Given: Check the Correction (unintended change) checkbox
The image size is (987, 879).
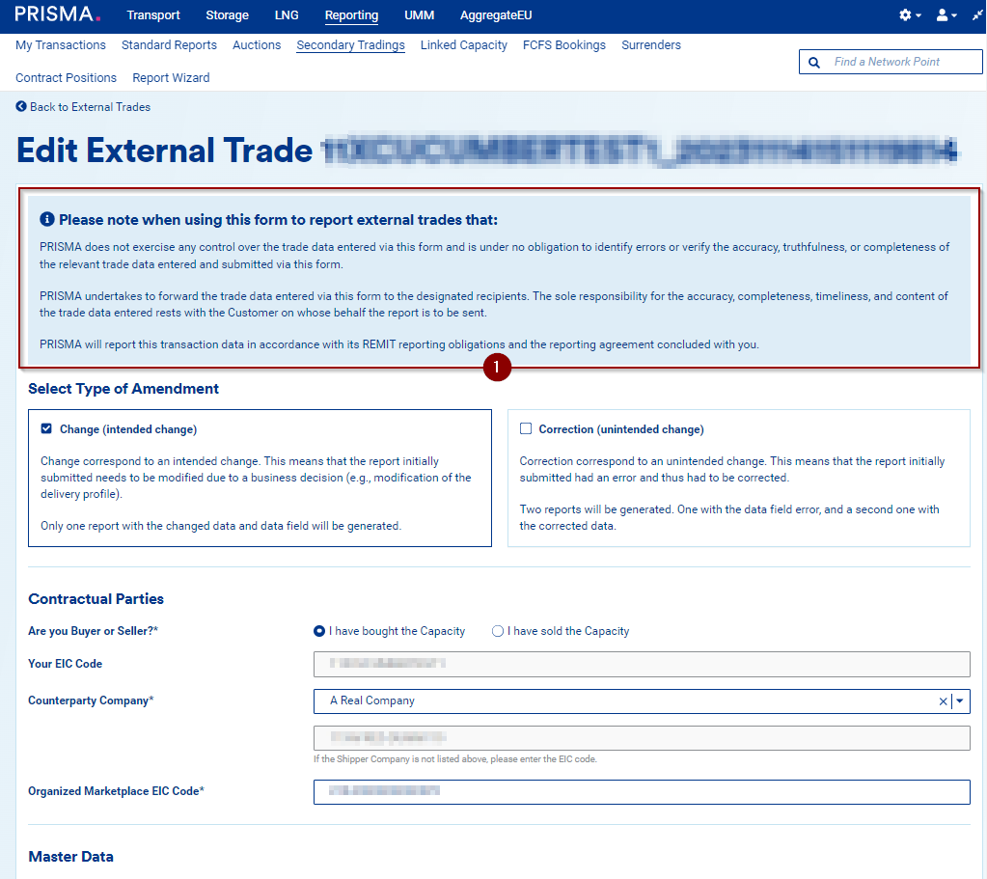Looking at the screenshot, I should [x=526, y=429].
